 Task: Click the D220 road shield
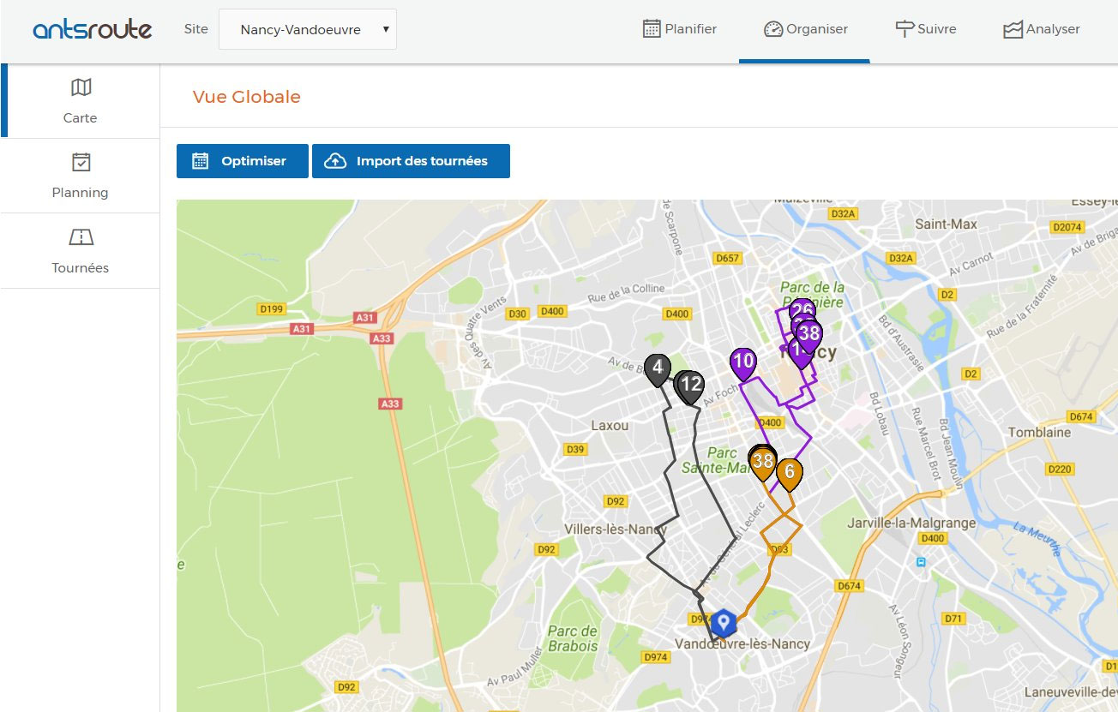[1061, 469]
